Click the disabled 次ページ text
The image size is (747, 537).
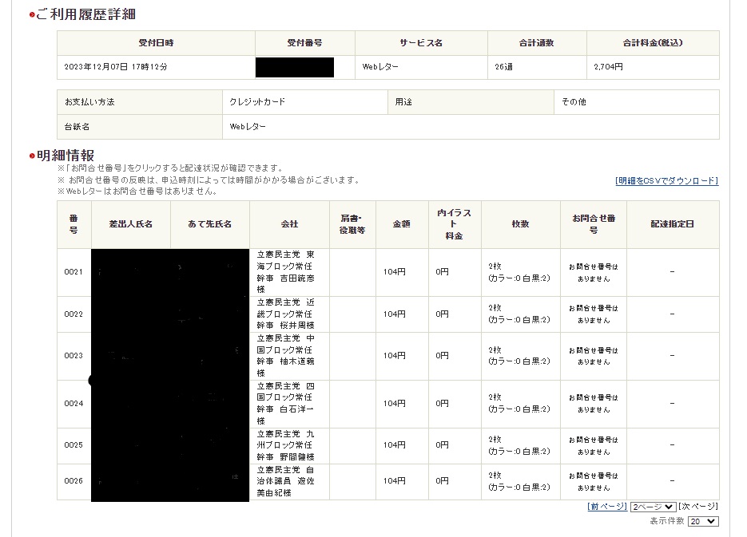(699, 507)
